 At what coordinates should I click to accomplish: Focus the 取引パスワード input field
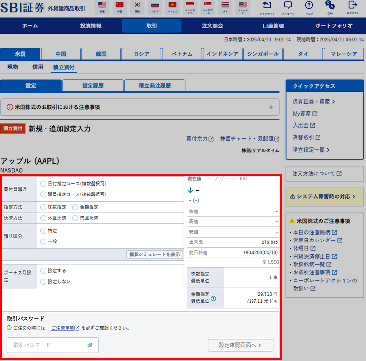tap(53, 345)
